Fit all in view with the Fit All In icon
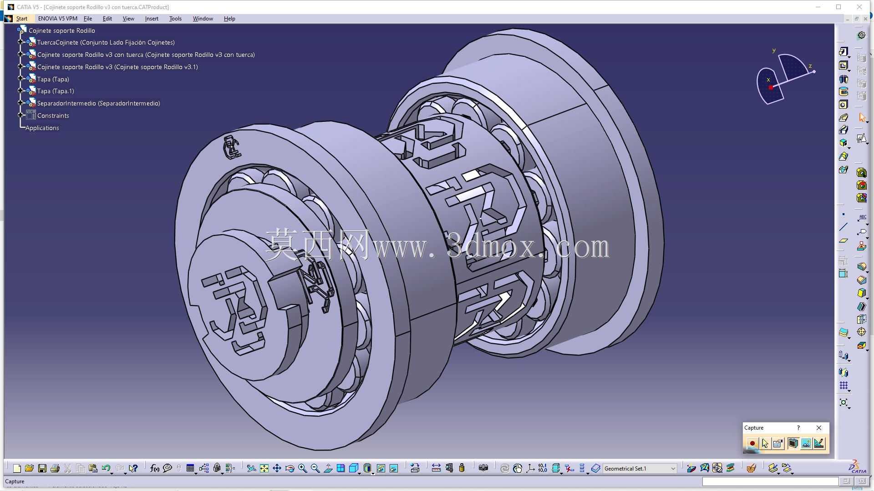 pyautogui.click(x=264, y=468)
